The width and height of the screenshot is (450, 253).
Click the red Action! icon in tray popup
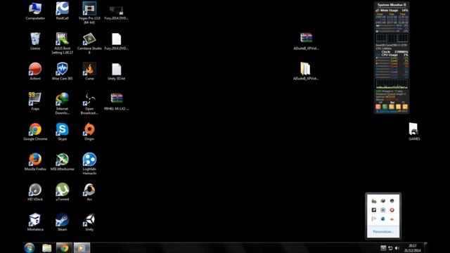pyautogui.click(x=392, y=210)
